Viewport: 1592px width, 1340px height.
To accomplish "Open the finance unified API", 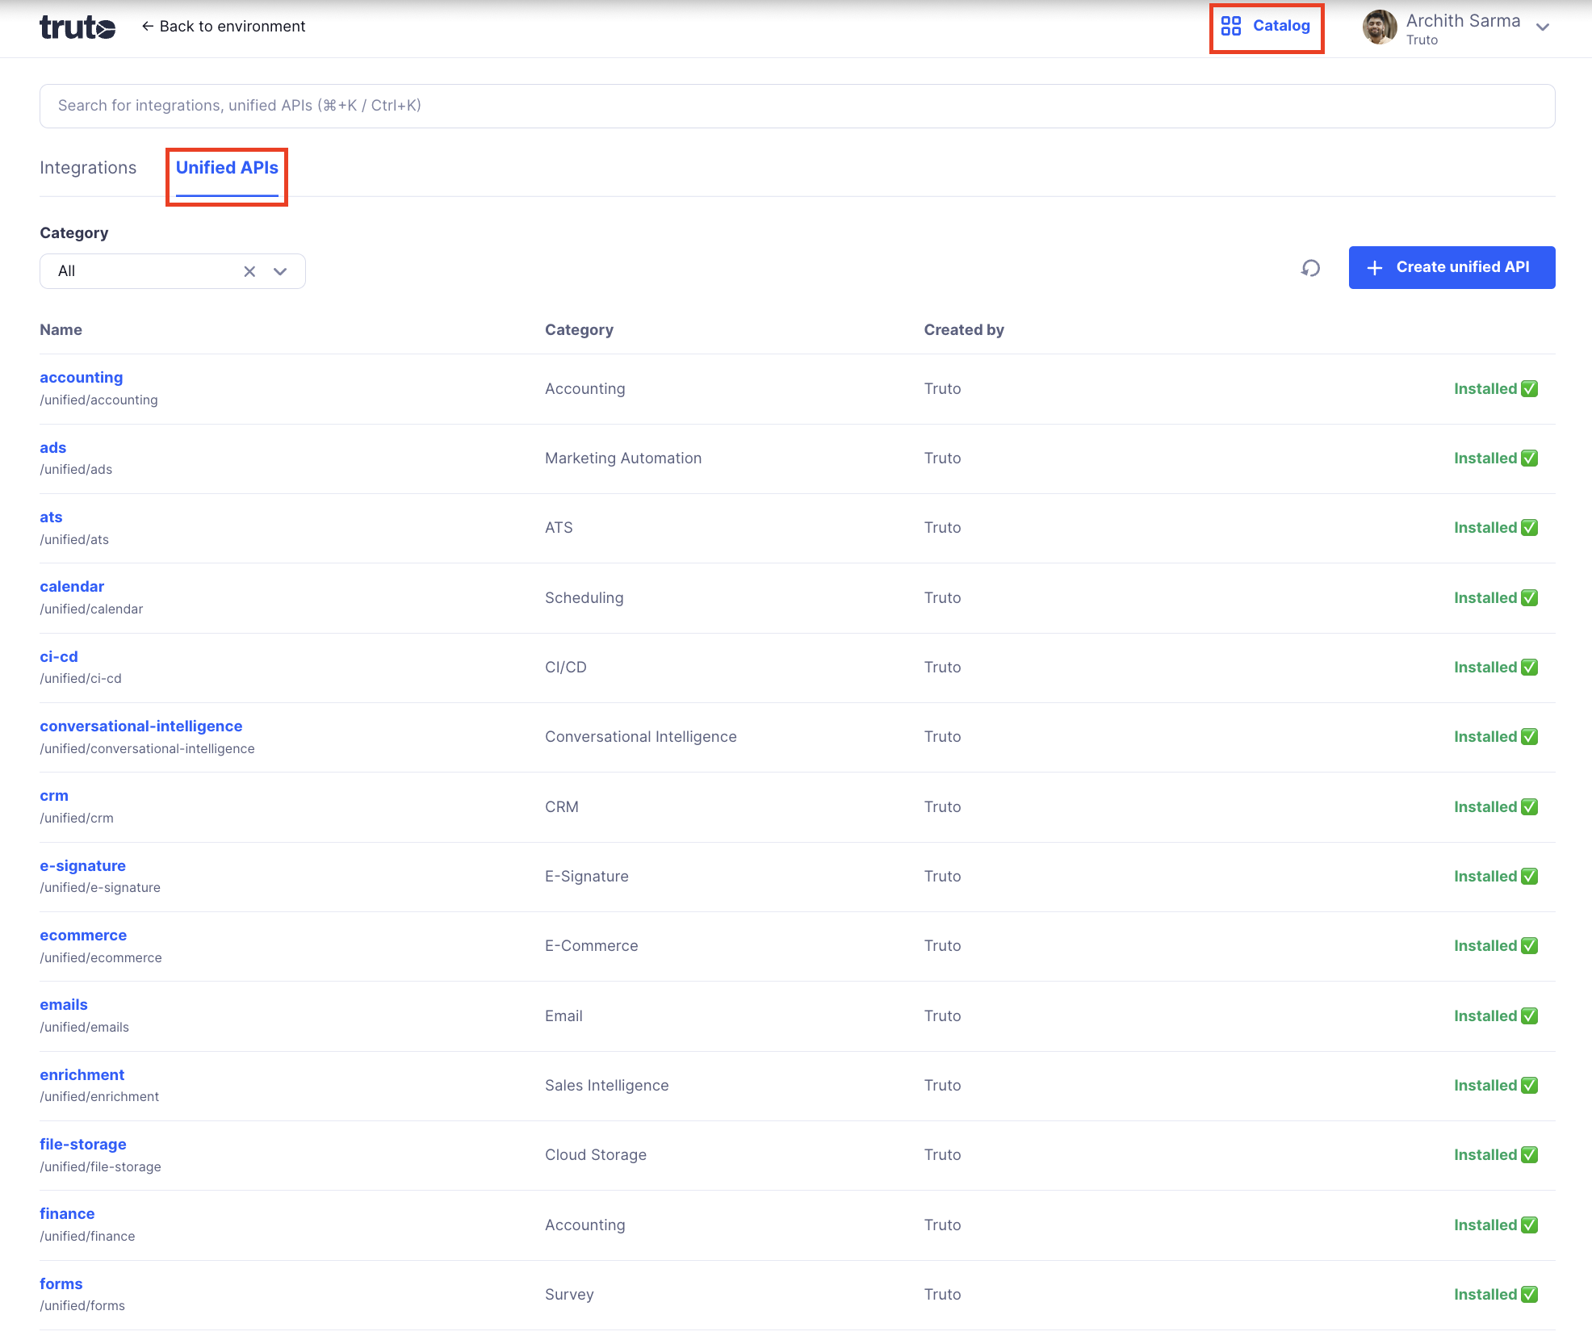I will (67, 1214).
